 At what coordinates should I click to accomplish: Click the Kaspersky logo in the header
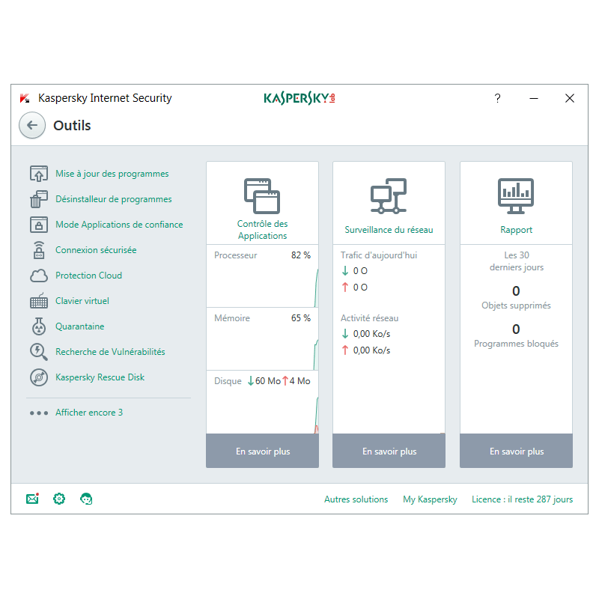pos(299,98)
